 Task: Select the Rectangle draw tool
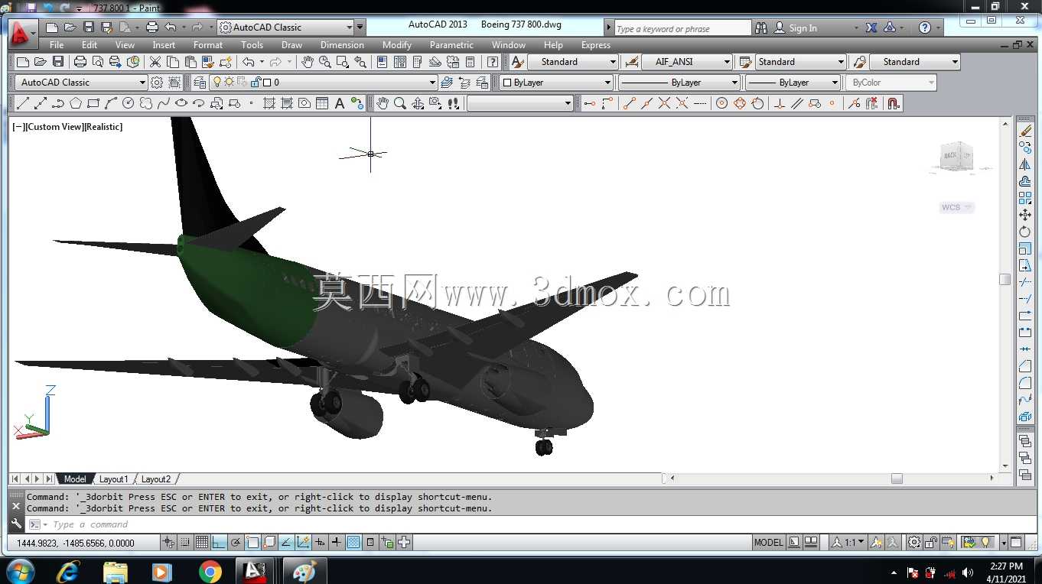tap(93, 103)
